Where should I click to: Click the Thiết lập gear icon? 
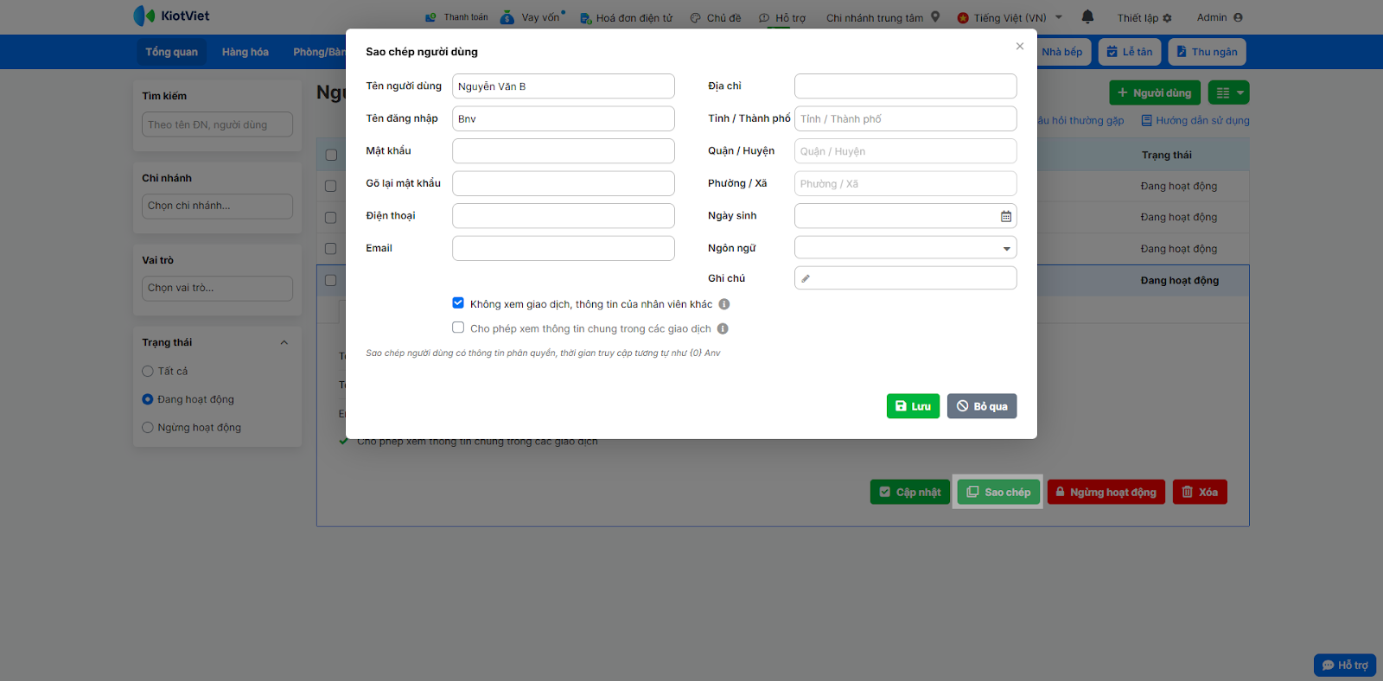[1167, 18]
